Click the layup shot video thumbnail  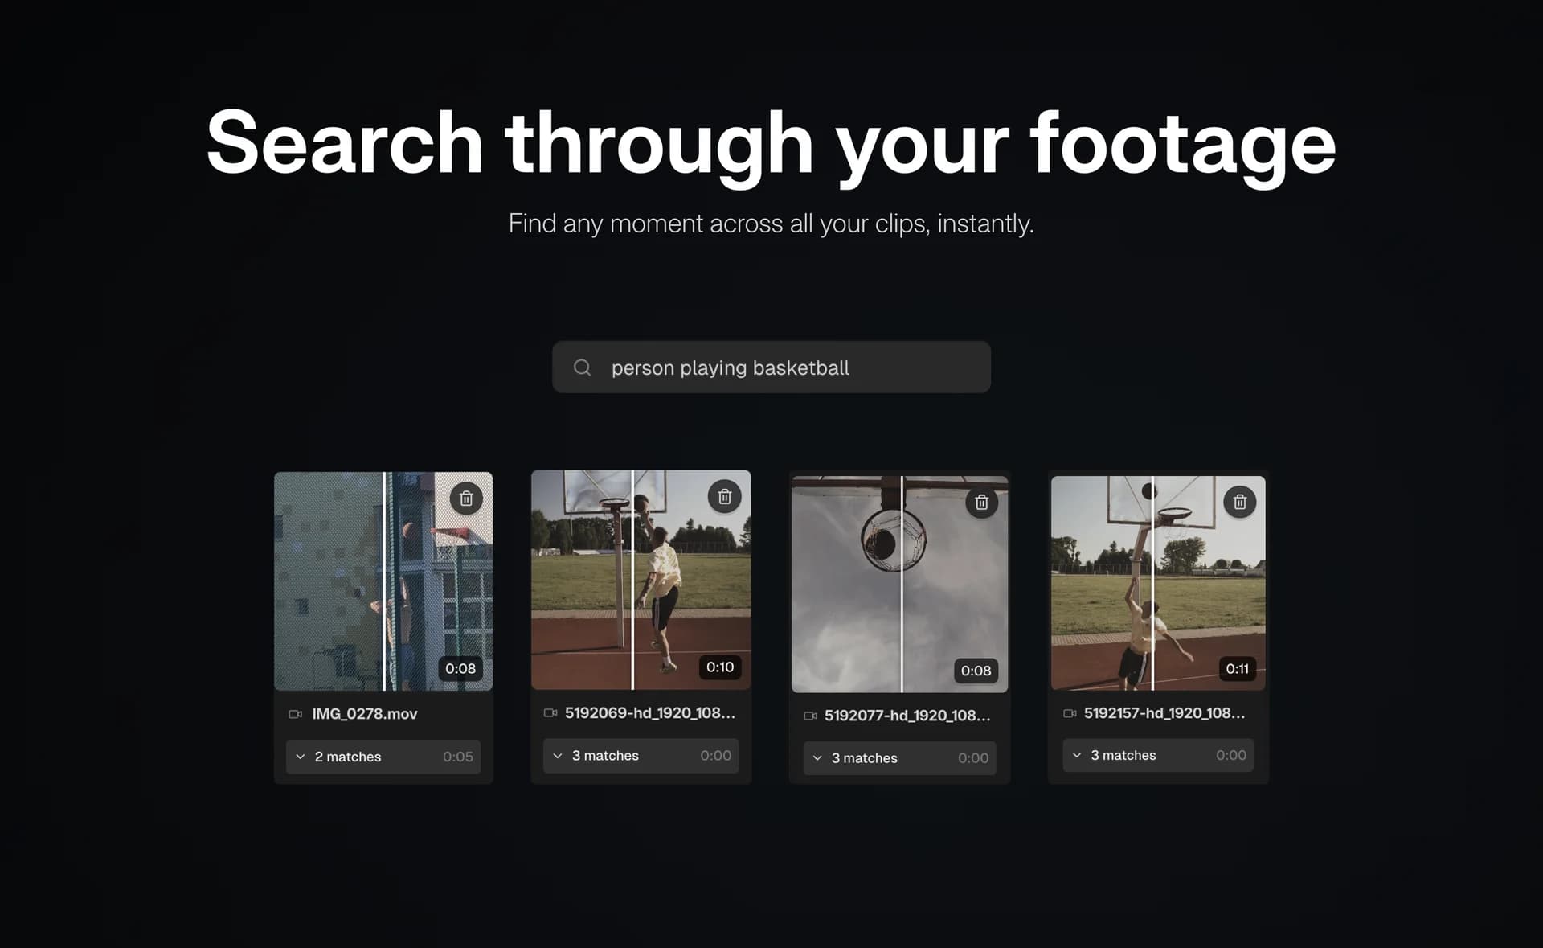pos(1157,582)
